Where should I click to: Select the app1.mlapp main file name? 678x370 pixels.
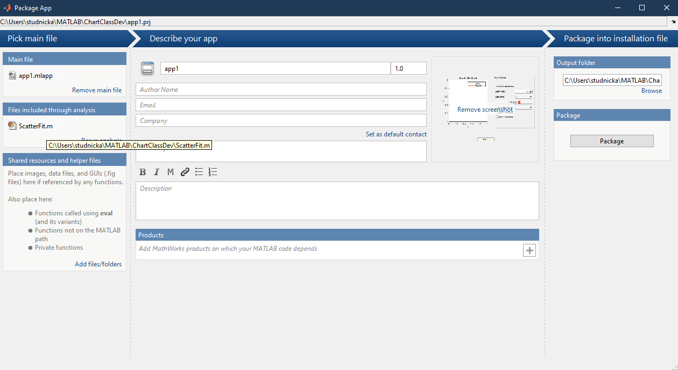coord(36,76)
